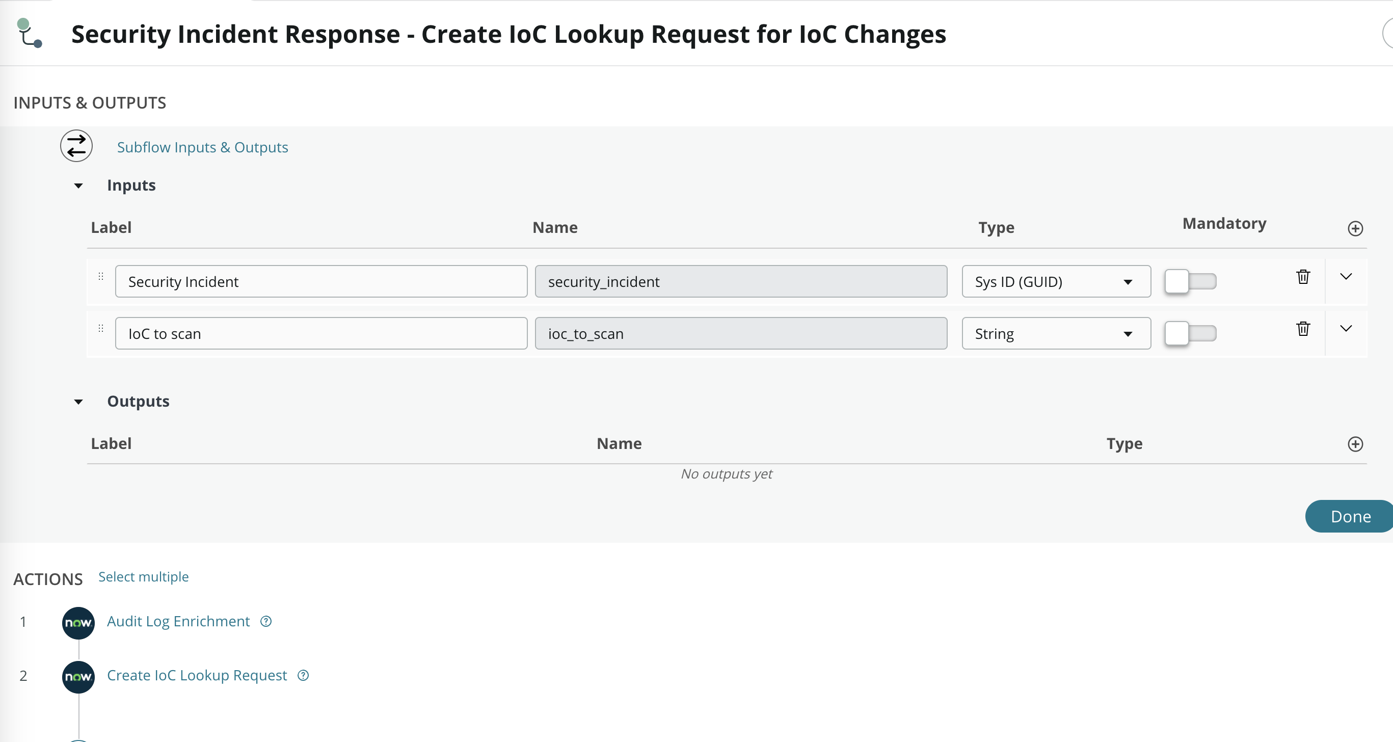Edit the Security Incident label field
Image resolution: width=1393 pixels, height=742 pixels.
click(321, 281)
